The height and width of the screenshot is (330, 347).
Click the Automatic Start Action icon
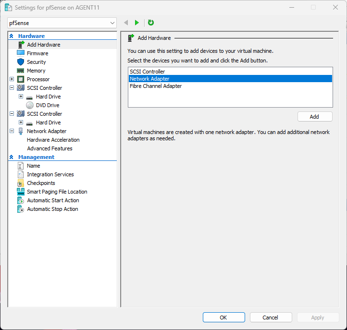(21, 200)
